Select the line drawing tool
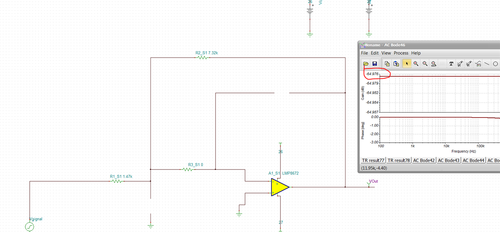The height and width of the screenshot is (232, 500). coord(487,64)
